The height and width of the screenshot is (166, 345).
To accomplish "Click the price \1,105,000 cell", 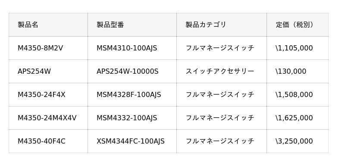I will 298,48.
